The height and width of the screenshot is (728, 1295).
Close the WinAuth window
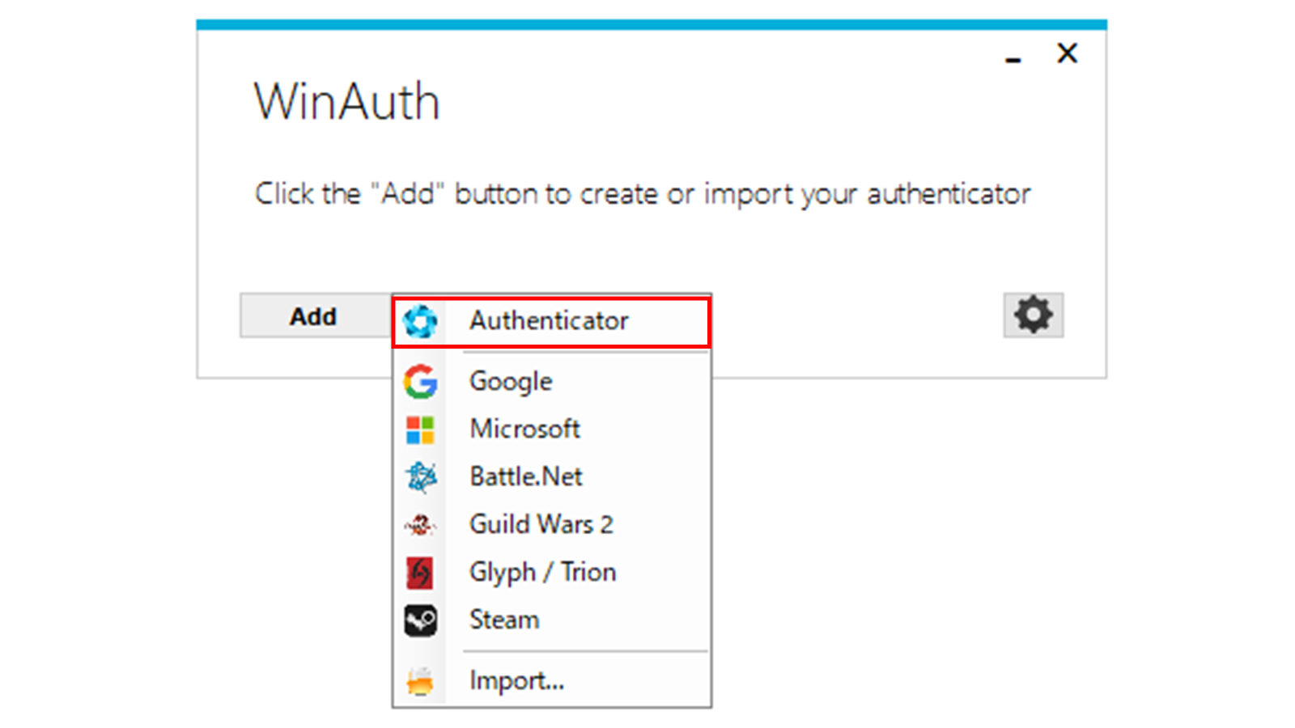coord(1067,53)
